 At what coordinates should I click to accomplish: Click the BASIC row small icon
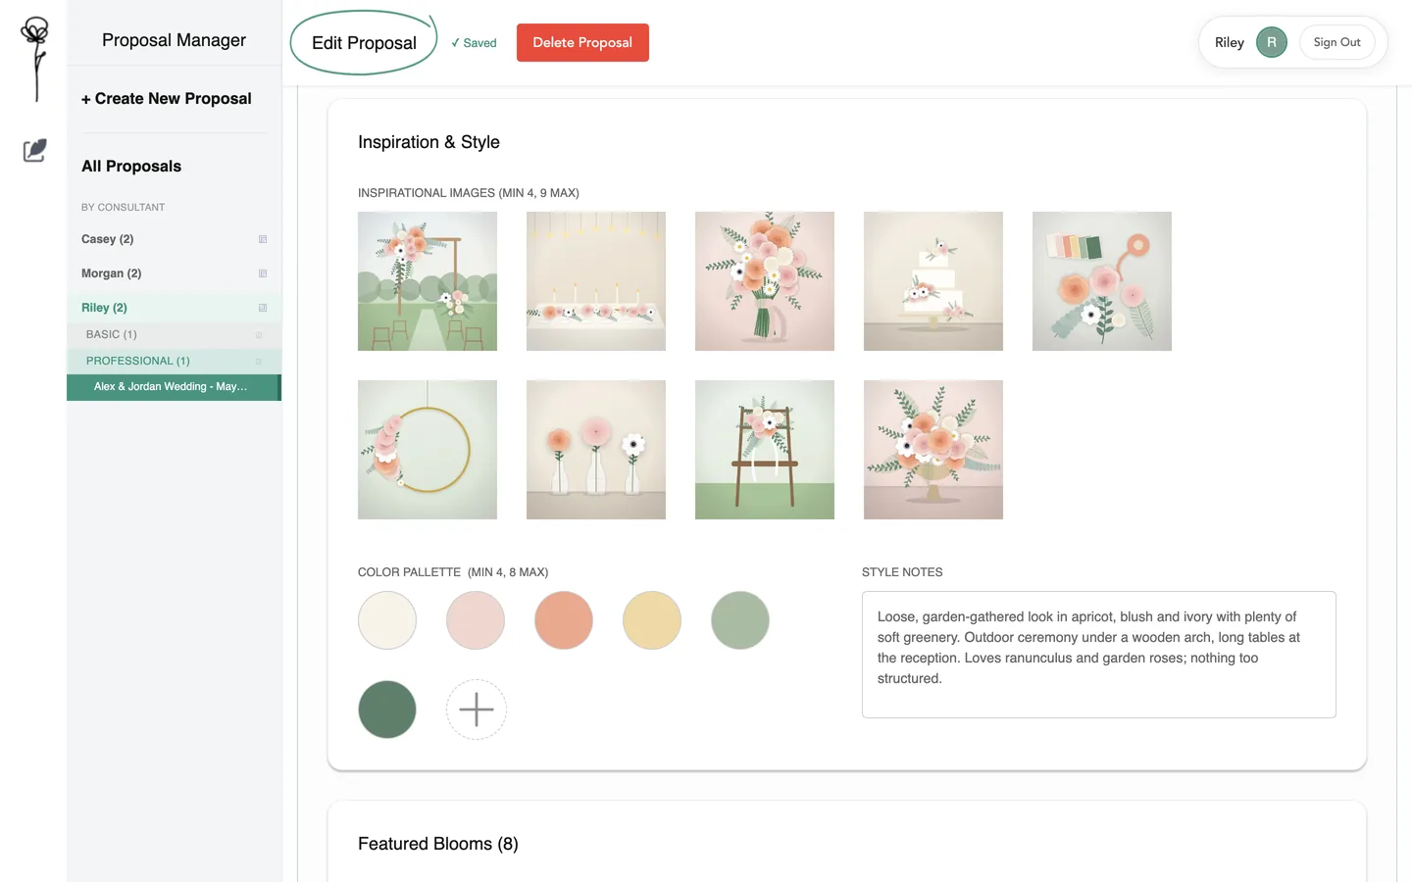point(259,335)
